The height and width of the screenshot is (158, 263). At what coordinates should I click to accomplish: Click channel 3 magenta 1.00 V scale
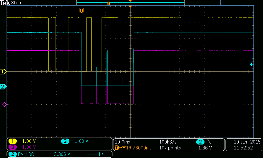coord(29,147)
